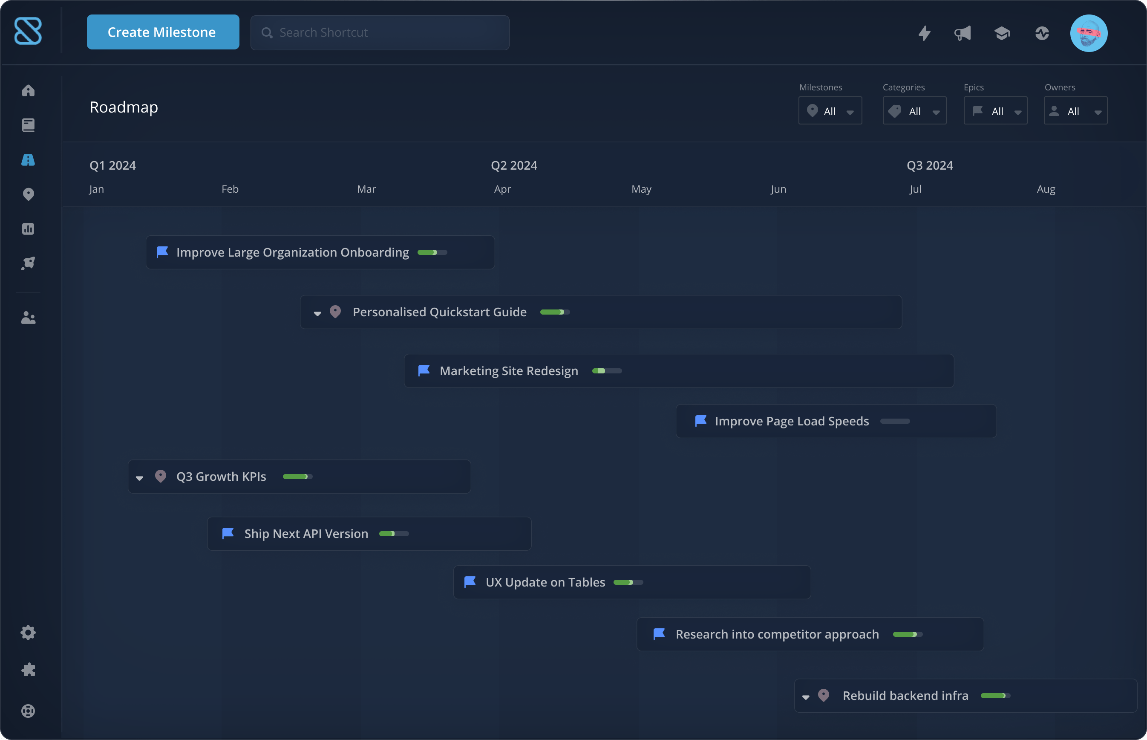Click the team members icon in sidebar
Image resolution: width=1147 pixels, height=740 pixels.
click(28, 318)
